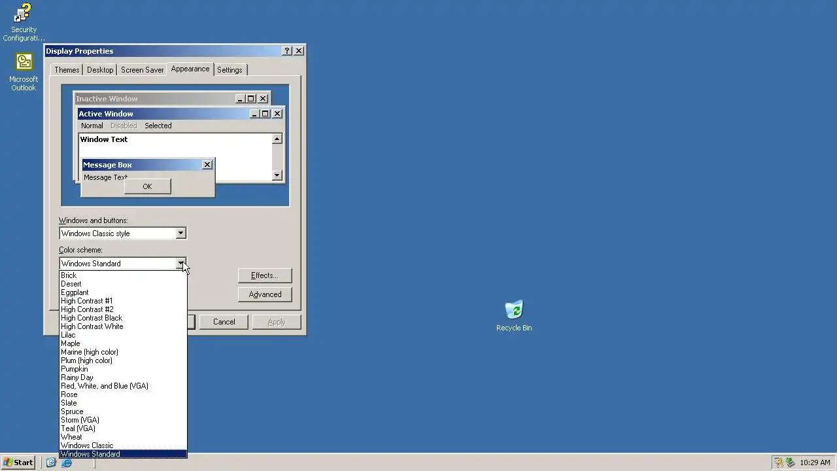Pick Marine (high color) scheme
The width and height of the screenshot is (837, 471).
point(123,352)
